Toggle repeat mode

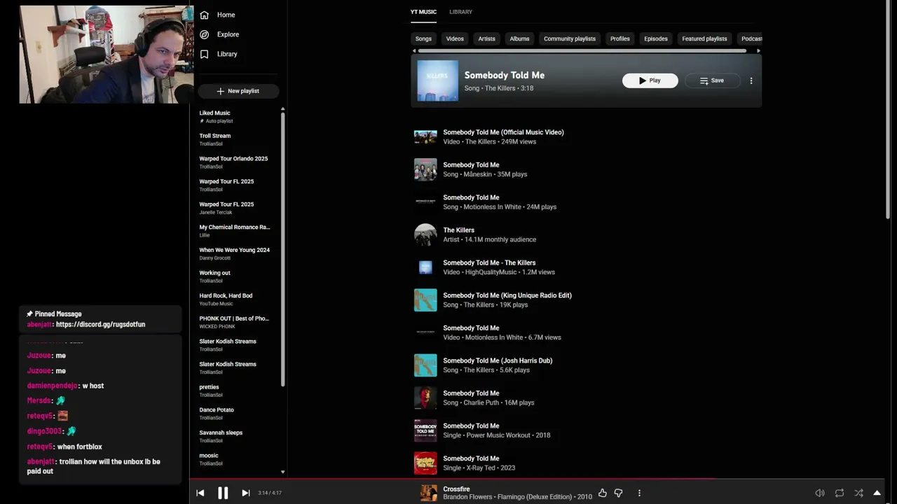[840, 493]
